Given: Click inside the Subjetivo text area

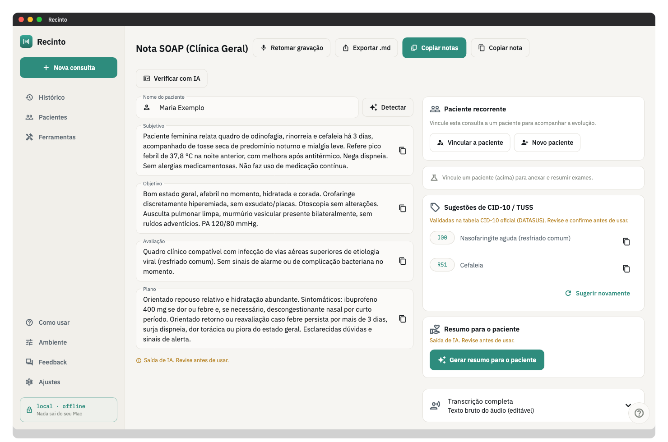Looking at the screenshot, I should [265, 151].
